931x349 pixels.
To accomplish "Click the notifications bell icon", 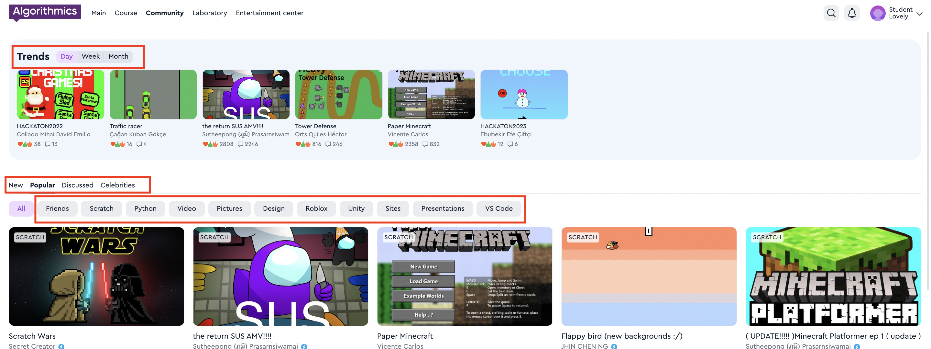I will tap(851, 13).
